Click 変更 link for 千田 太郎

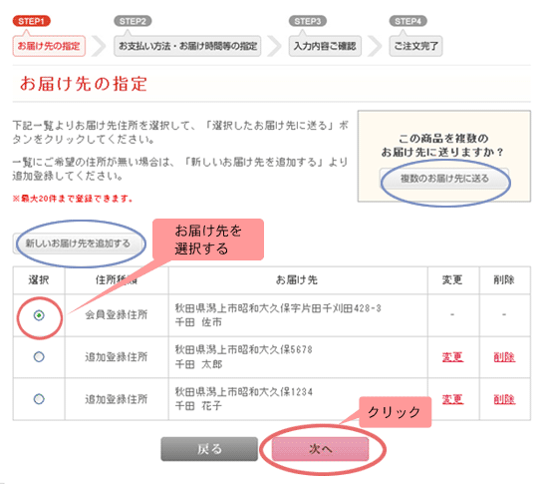[452, 357]
